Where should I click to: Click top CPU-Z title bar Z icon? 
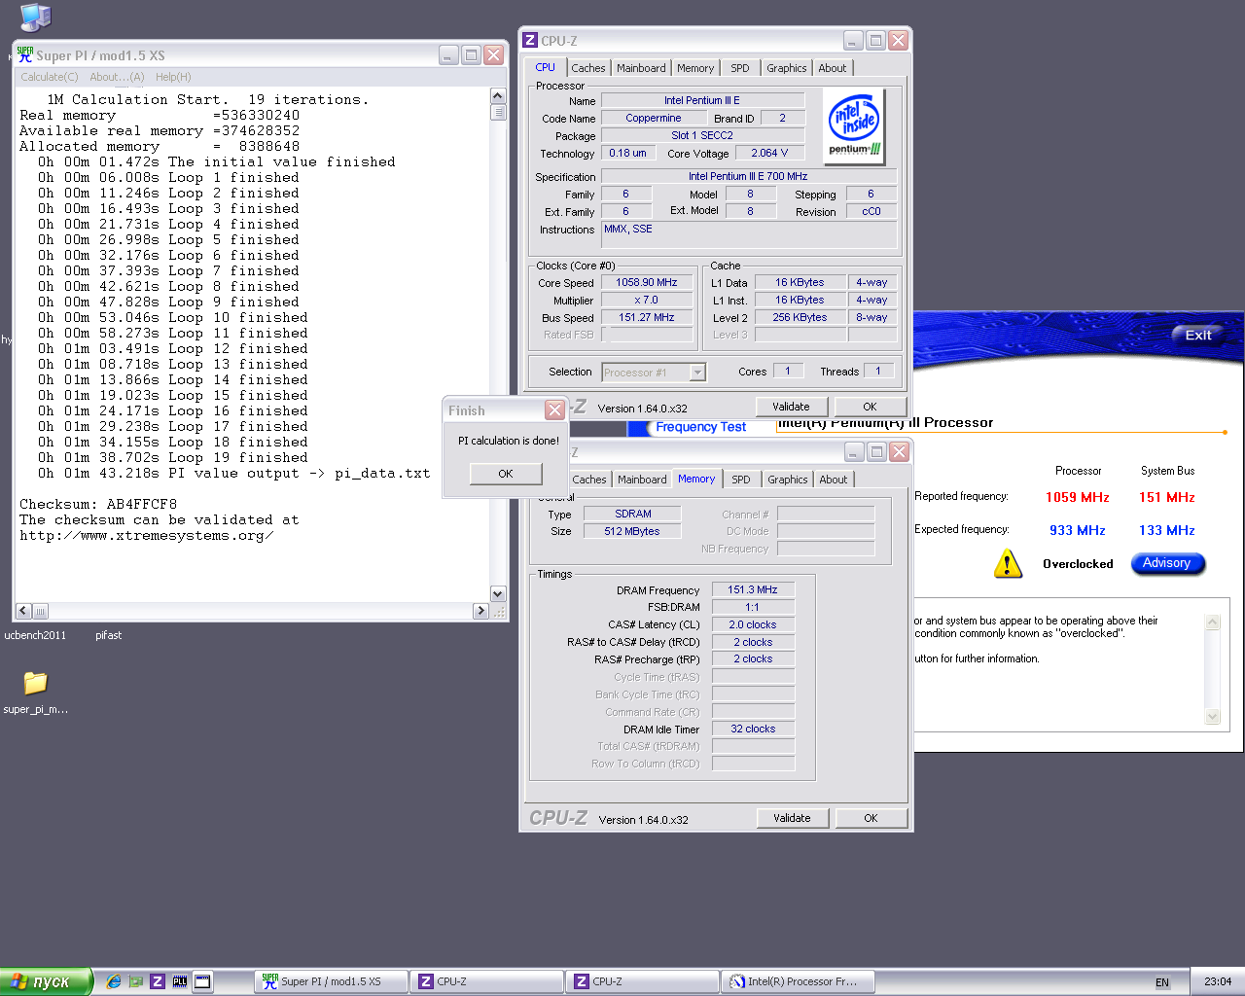(530, 41)
